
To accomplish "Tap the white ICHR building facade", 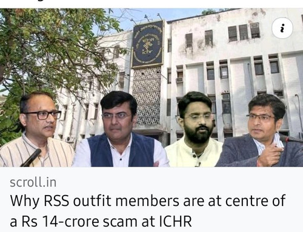I will tap(232, 61).
